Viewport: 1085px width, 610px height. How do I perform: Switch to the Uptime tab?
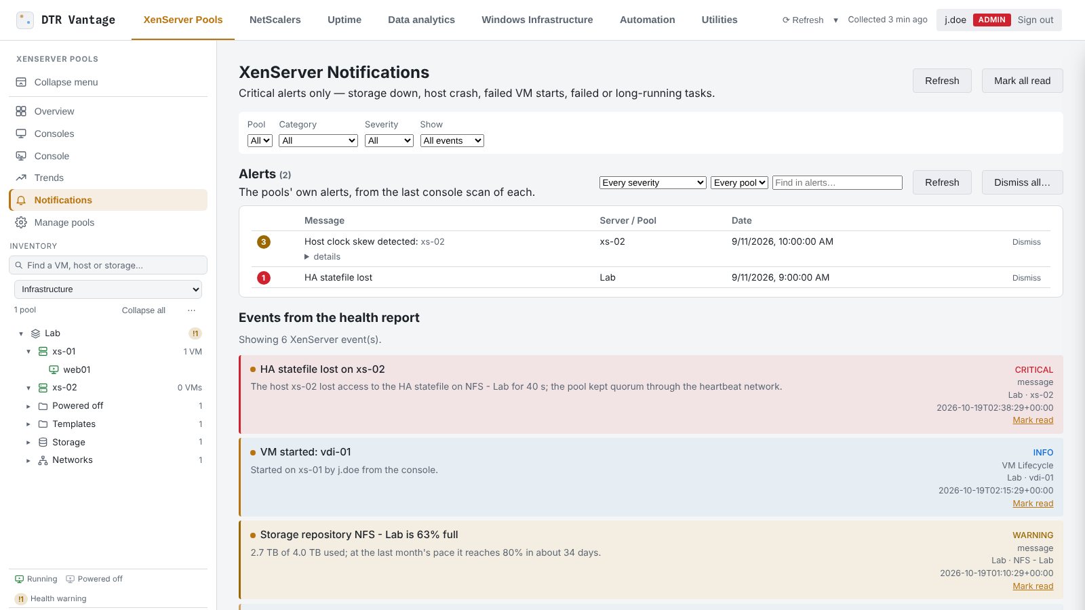tap(344, 20)
